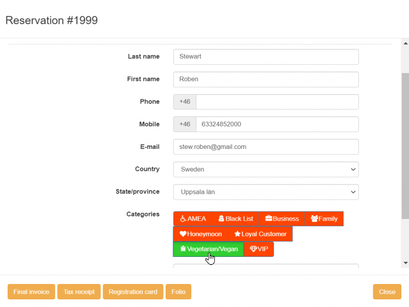Expand the State/province dropdown

pyautogui.click(x=266, y=192)
